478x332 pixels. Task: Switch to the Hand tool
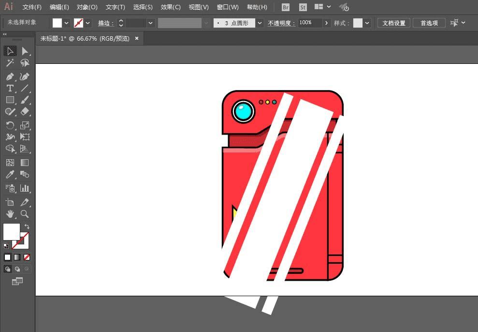[x=10, y=214]
